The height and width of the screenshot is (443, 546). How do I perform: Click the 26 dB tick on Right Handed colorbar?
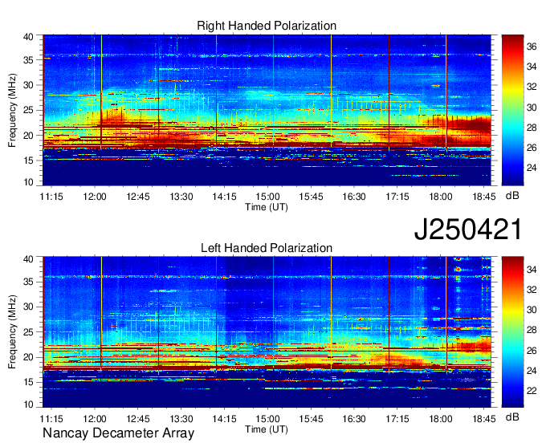coord(532,148)
